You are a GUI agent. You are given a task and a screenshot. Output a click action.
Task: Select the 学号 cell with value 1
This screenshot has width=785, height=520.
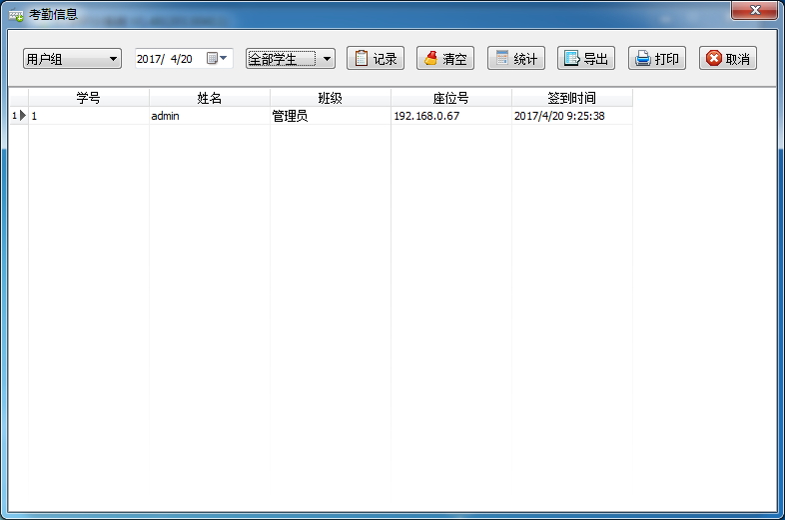89,116
